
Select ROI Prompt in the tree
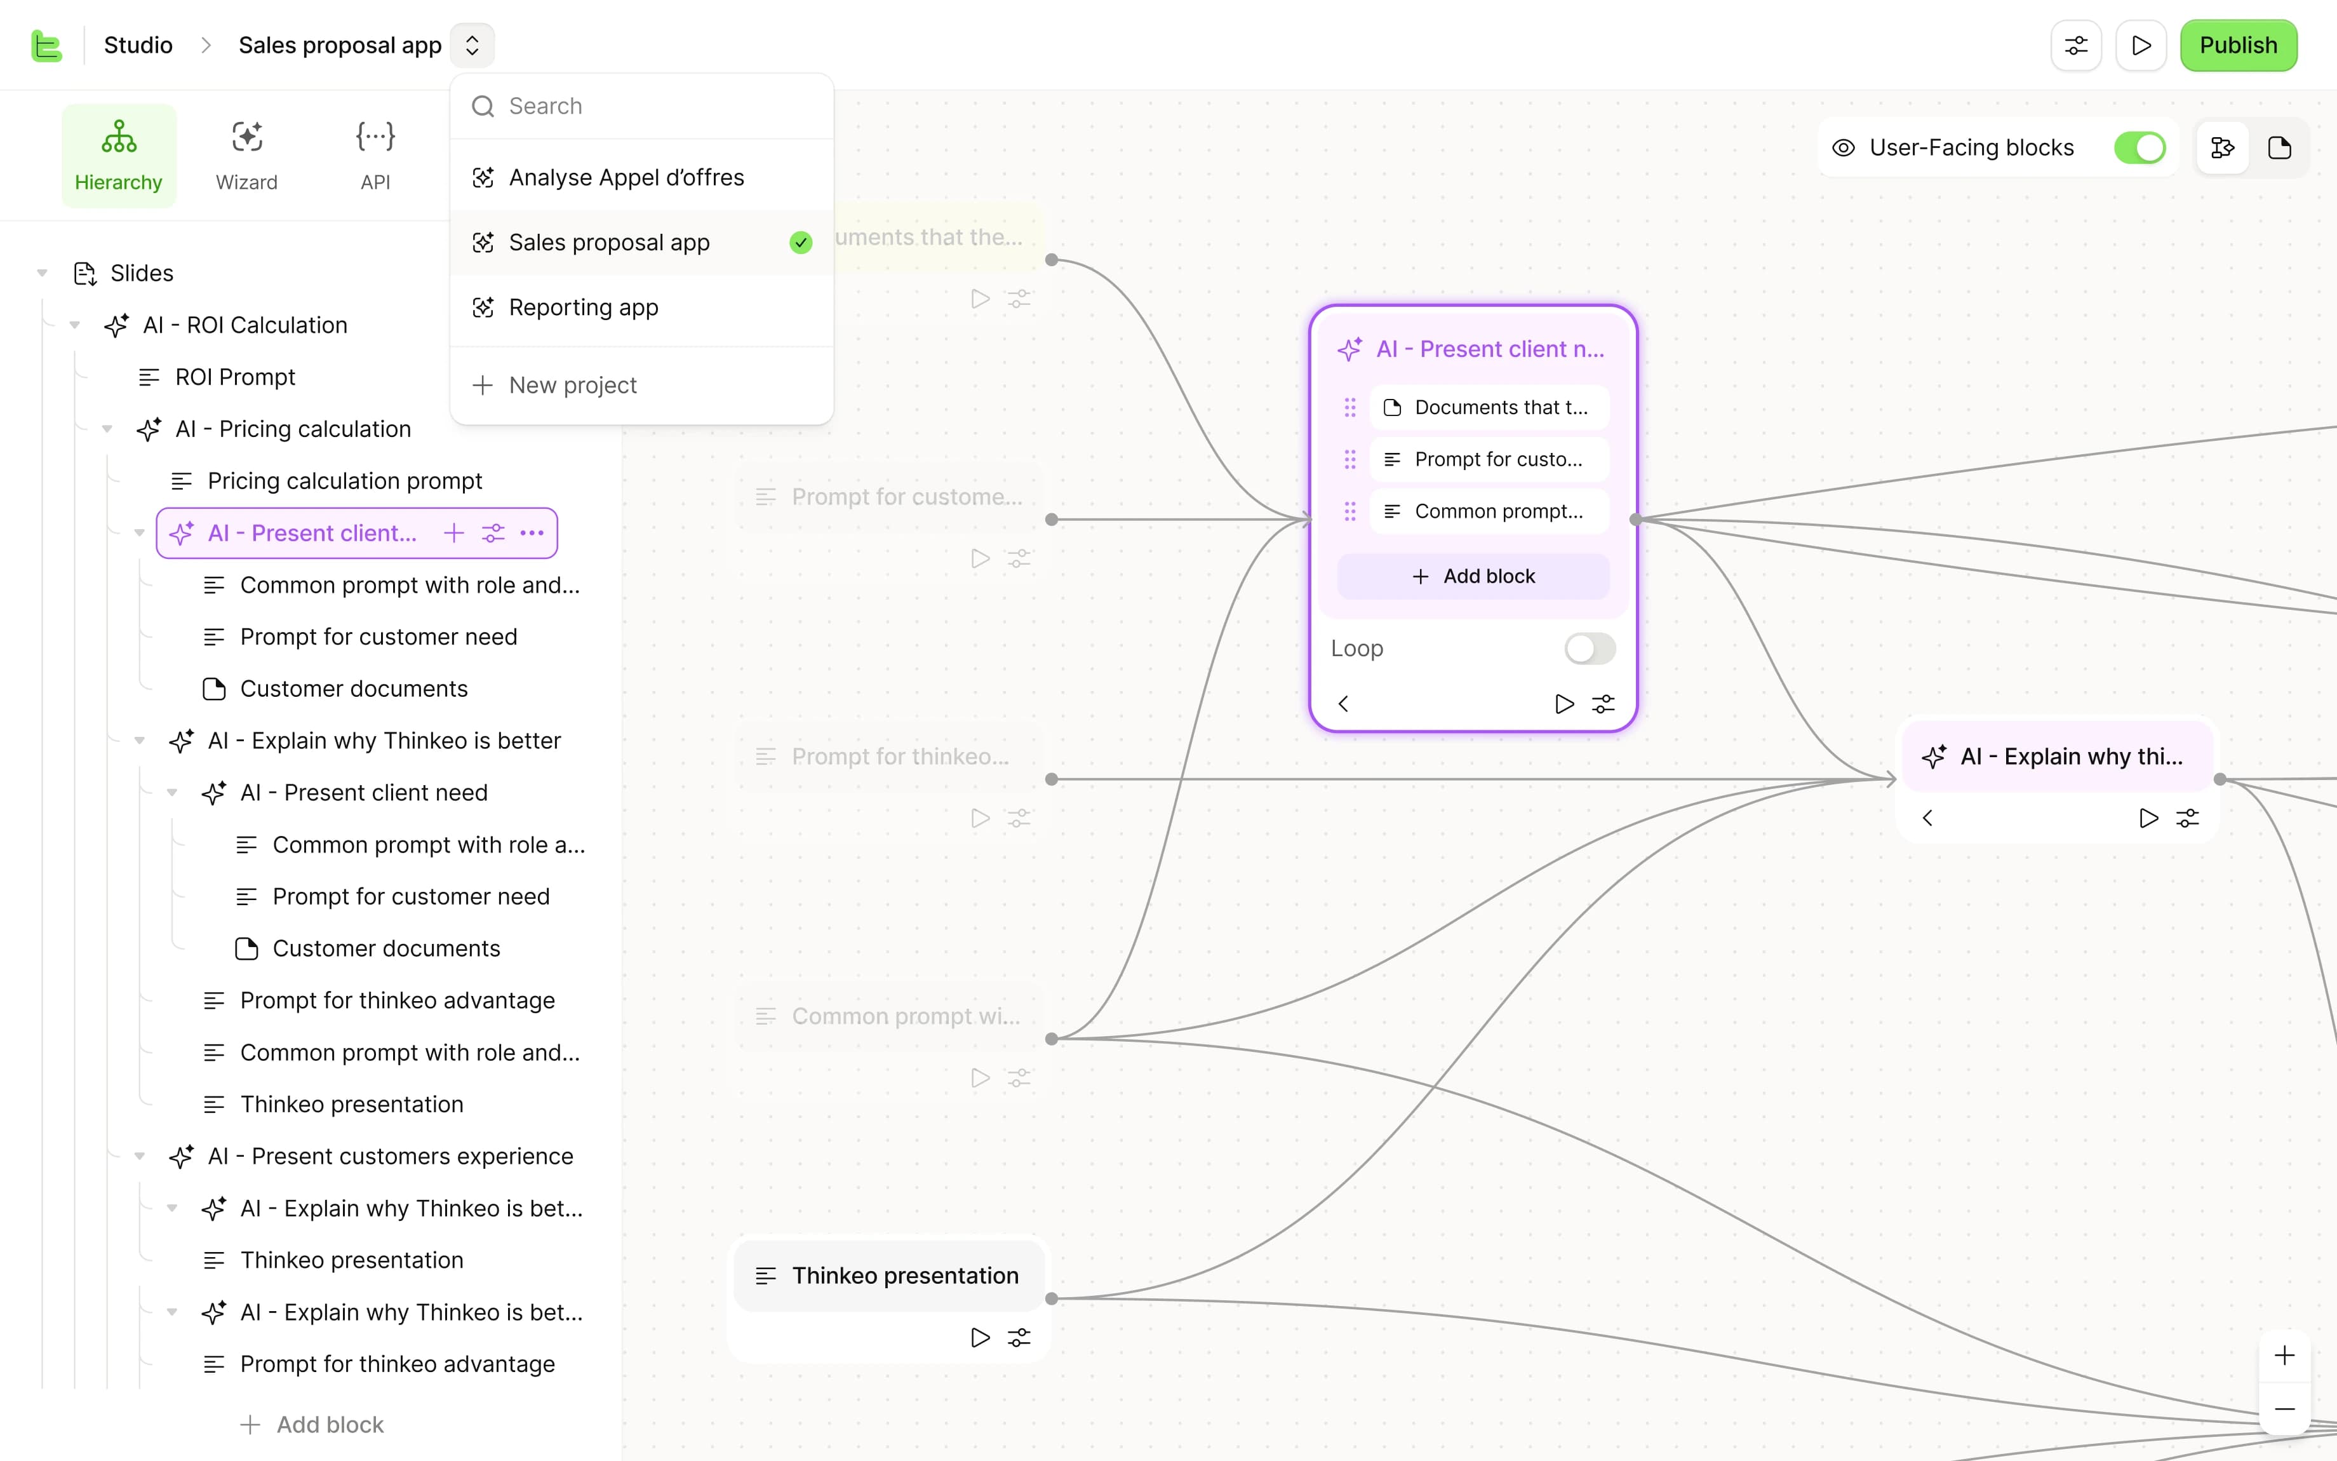(235, 378)
